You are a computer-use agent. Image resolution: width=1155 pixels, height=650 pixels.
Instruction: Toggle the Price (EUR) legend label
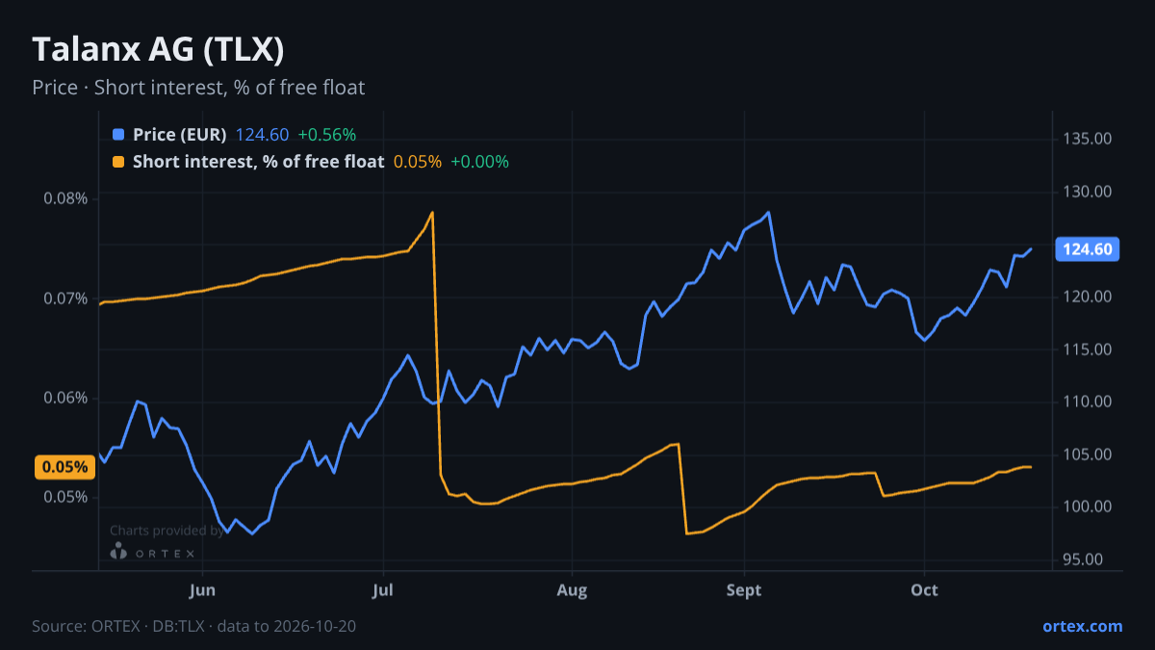[180, 135]
